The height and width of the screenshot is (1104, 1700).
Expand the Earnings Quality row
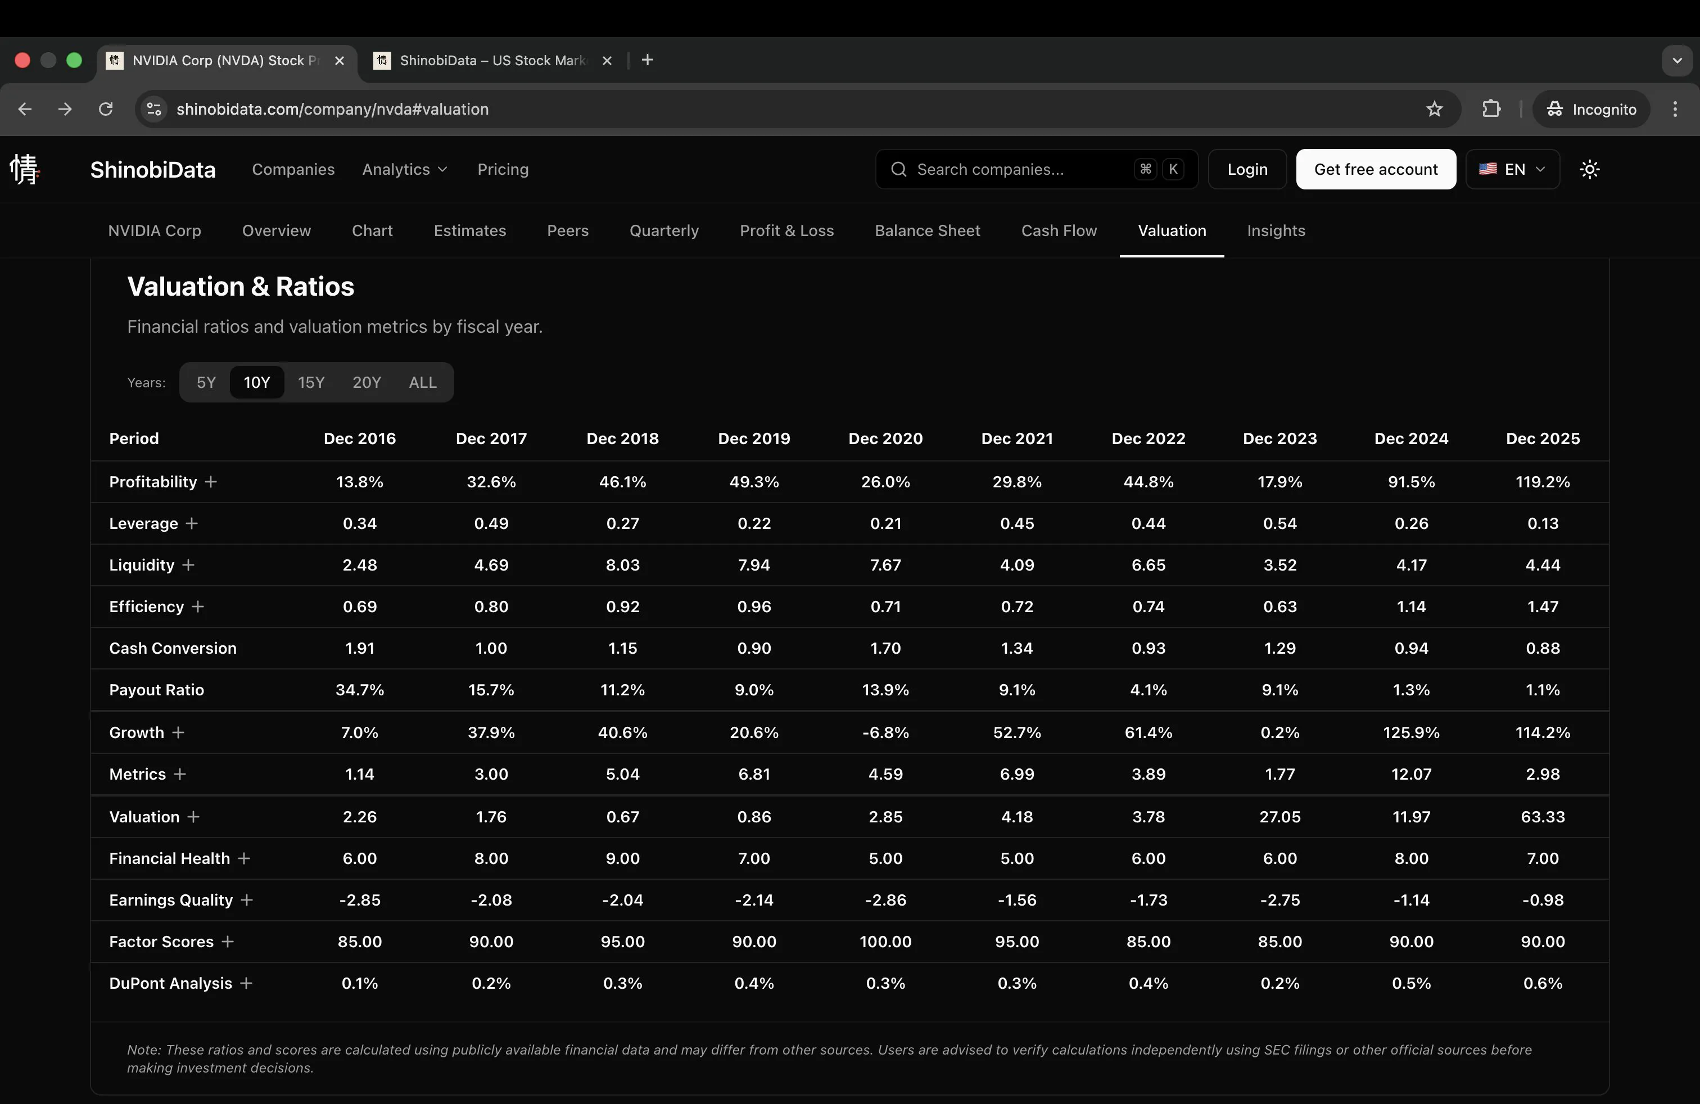247,900
